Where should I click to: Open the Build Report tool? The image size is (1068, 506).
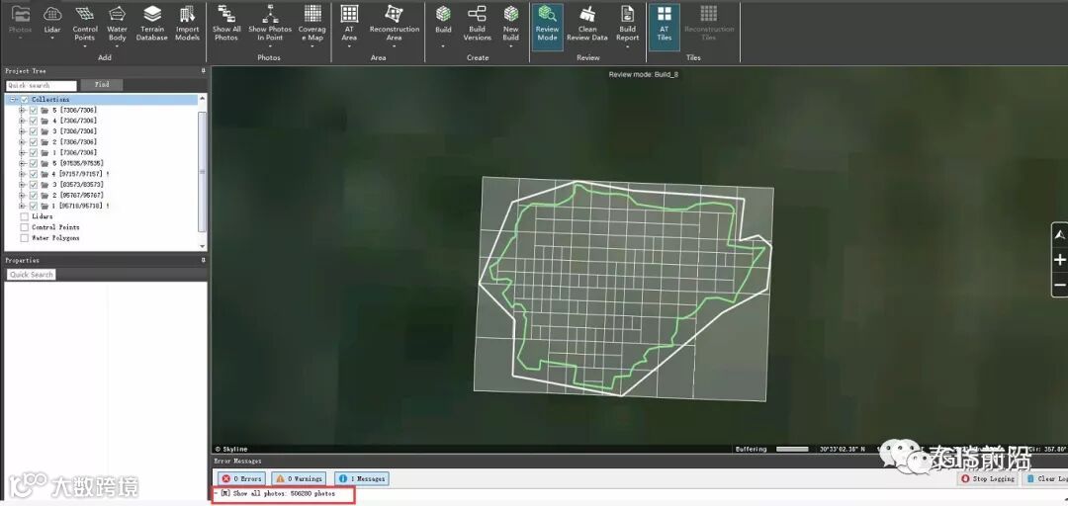coord(627,23)
